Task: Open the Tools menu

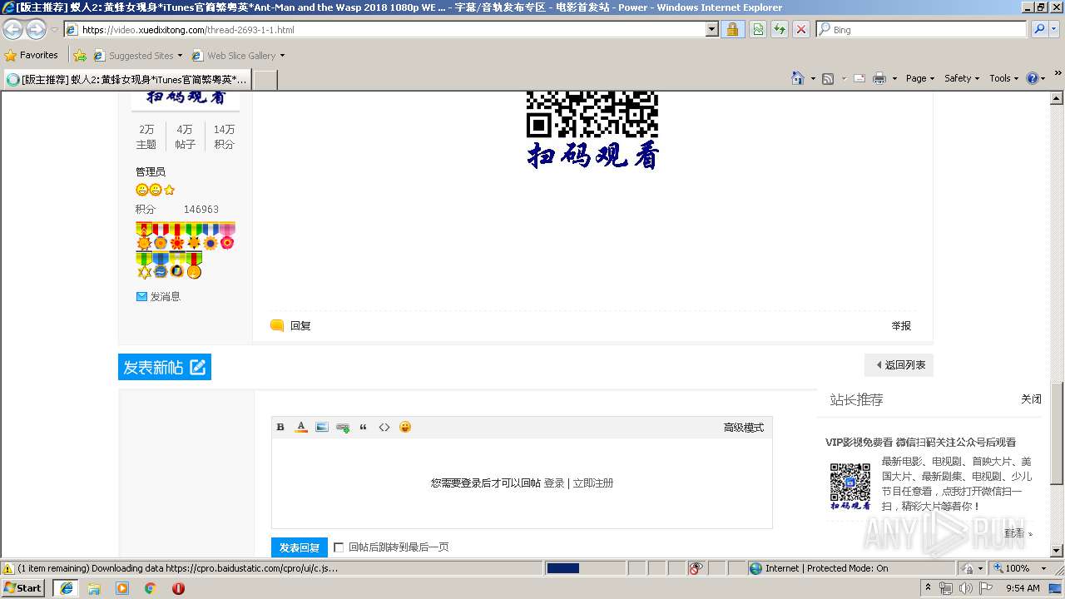Action: coord(1004,78)
